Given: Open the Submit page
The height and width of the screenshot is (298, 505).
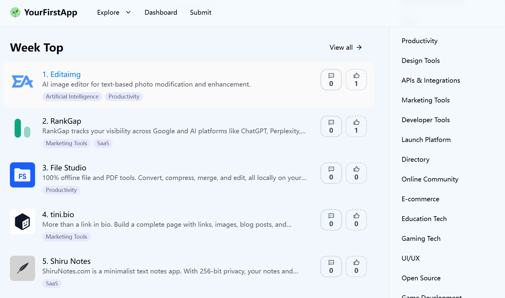Looking at the screenshot, I should [201, 13].
